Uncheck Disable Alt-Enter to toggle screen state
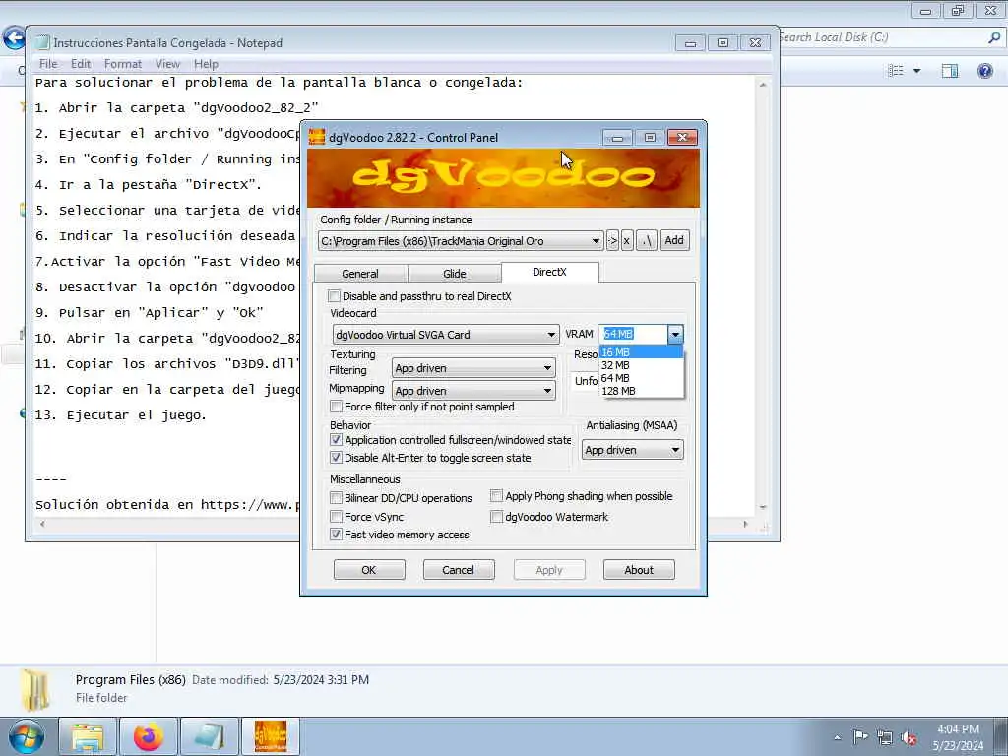Image resolution: width=1008 pixels, height=756 pixels. (x=336, y=458)
